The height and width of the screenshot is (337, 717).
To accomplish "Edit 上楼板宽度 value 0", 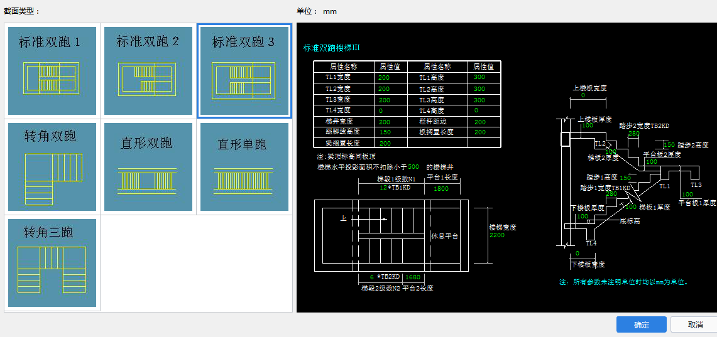I will coord(583,96).
